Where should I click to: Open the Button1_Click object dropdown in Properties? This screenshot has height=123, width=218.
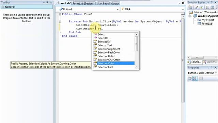216,73
